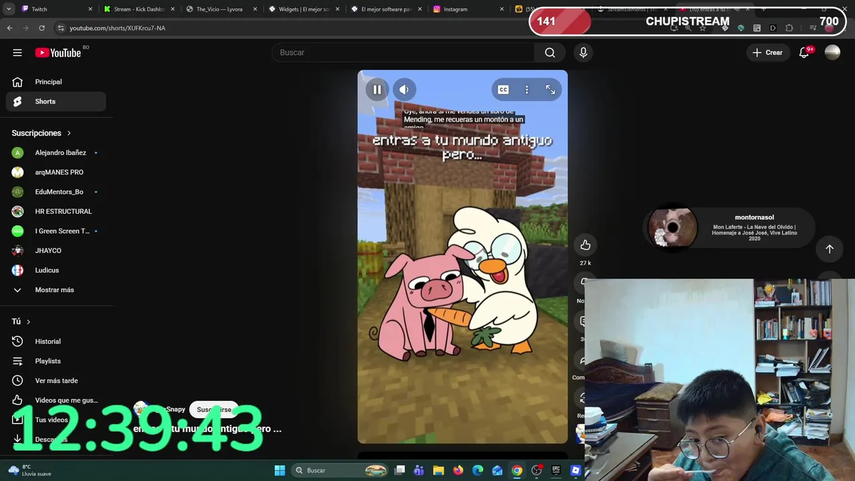Screen dimensions: 855x481
Task: Switch to The_Vicio — Lyvora tab
Action: pos(221,9)
